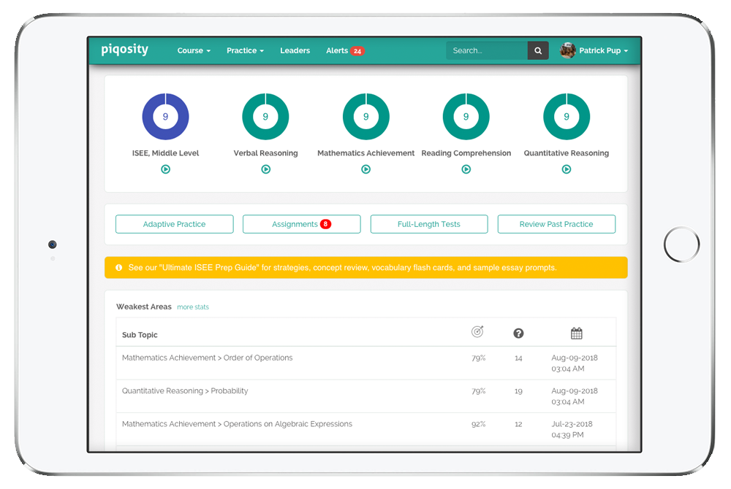Launch Reading Comprehension with its play icon
This screenshot has width=731, height=489.
466,169
